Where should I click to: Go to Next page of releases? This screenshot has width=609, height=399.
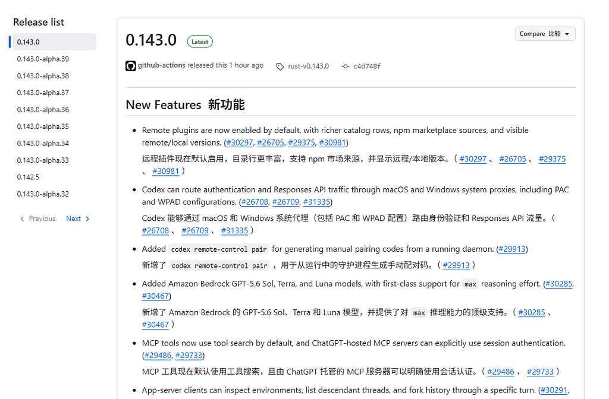point(78,218)
